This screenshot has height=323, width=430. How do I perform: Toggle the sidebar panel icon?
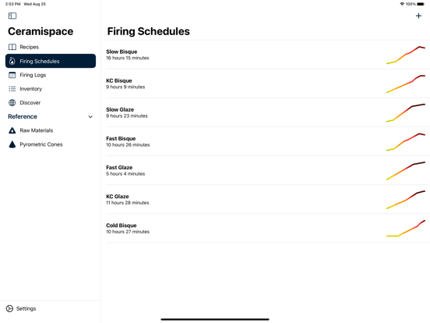coord(12,16)
